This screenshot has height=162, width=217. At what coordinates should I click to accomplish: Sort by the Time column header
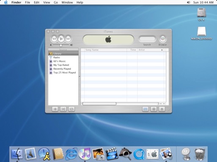[132, 50]
